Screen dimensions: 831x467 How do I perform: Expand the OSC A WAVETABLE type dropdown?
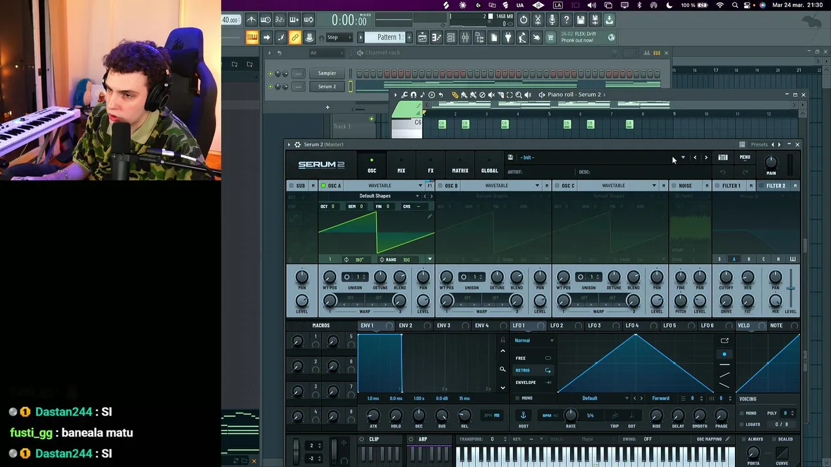tap(420, 186)
